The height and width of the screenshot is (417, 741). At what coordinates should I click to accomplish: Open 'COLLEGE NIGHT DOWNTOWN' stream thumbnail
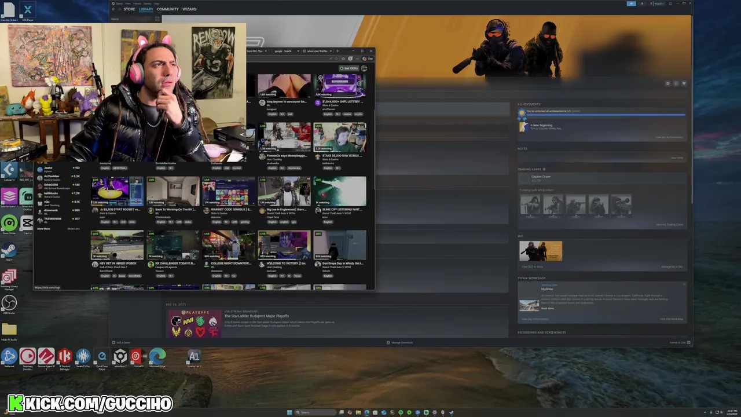229,245
